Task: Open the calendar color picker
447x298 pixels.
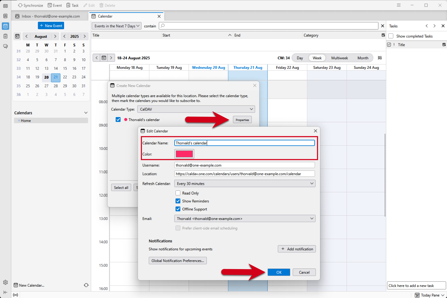Action: point(184,154)
